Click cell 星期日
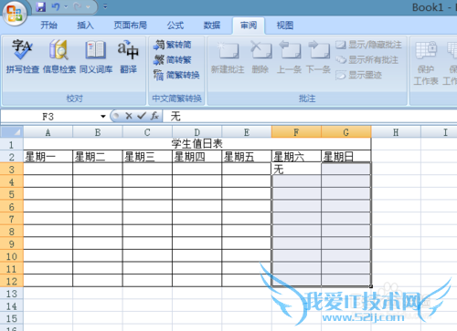Image resolution: width=457 pixels, height=331 pixels. tap(346, 157)
